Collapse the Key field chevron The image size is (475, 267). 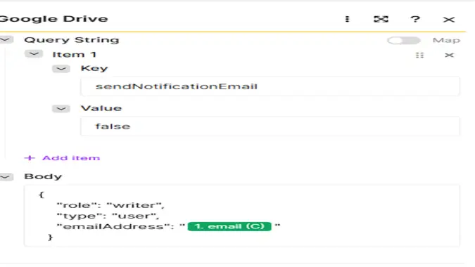tap(61, 69)
